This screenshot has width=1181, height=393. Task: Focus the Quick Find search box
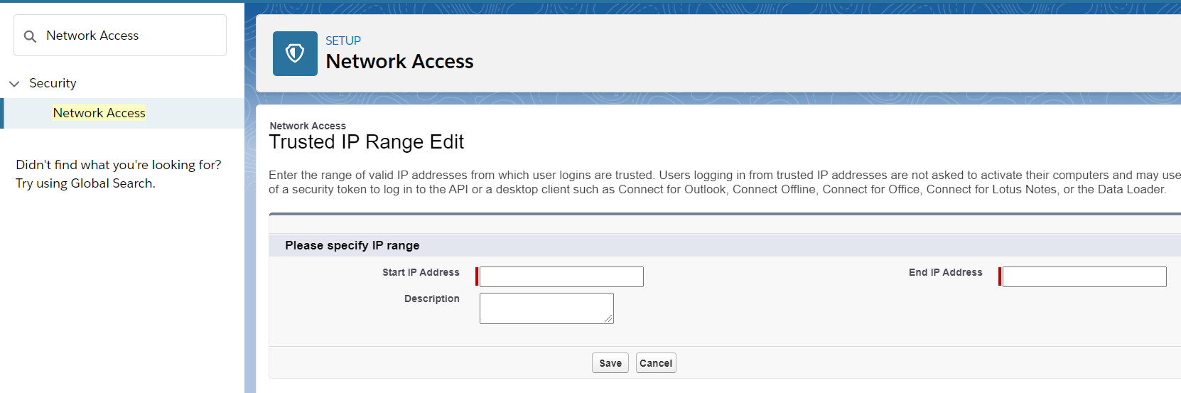pyautogui.click(x=120, y=36)
